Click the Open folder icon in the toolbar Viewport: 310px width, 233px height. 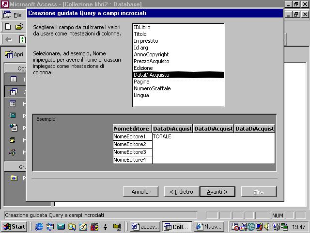[x=19, y=27]
